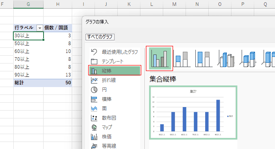Viewport: 275px width, 149px height.
Task: Select the マップ map chart category
Action: coord(115,127)
